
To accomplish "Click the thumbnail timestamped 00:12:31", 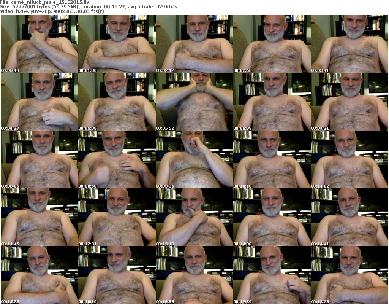I will tap(117, 217).
